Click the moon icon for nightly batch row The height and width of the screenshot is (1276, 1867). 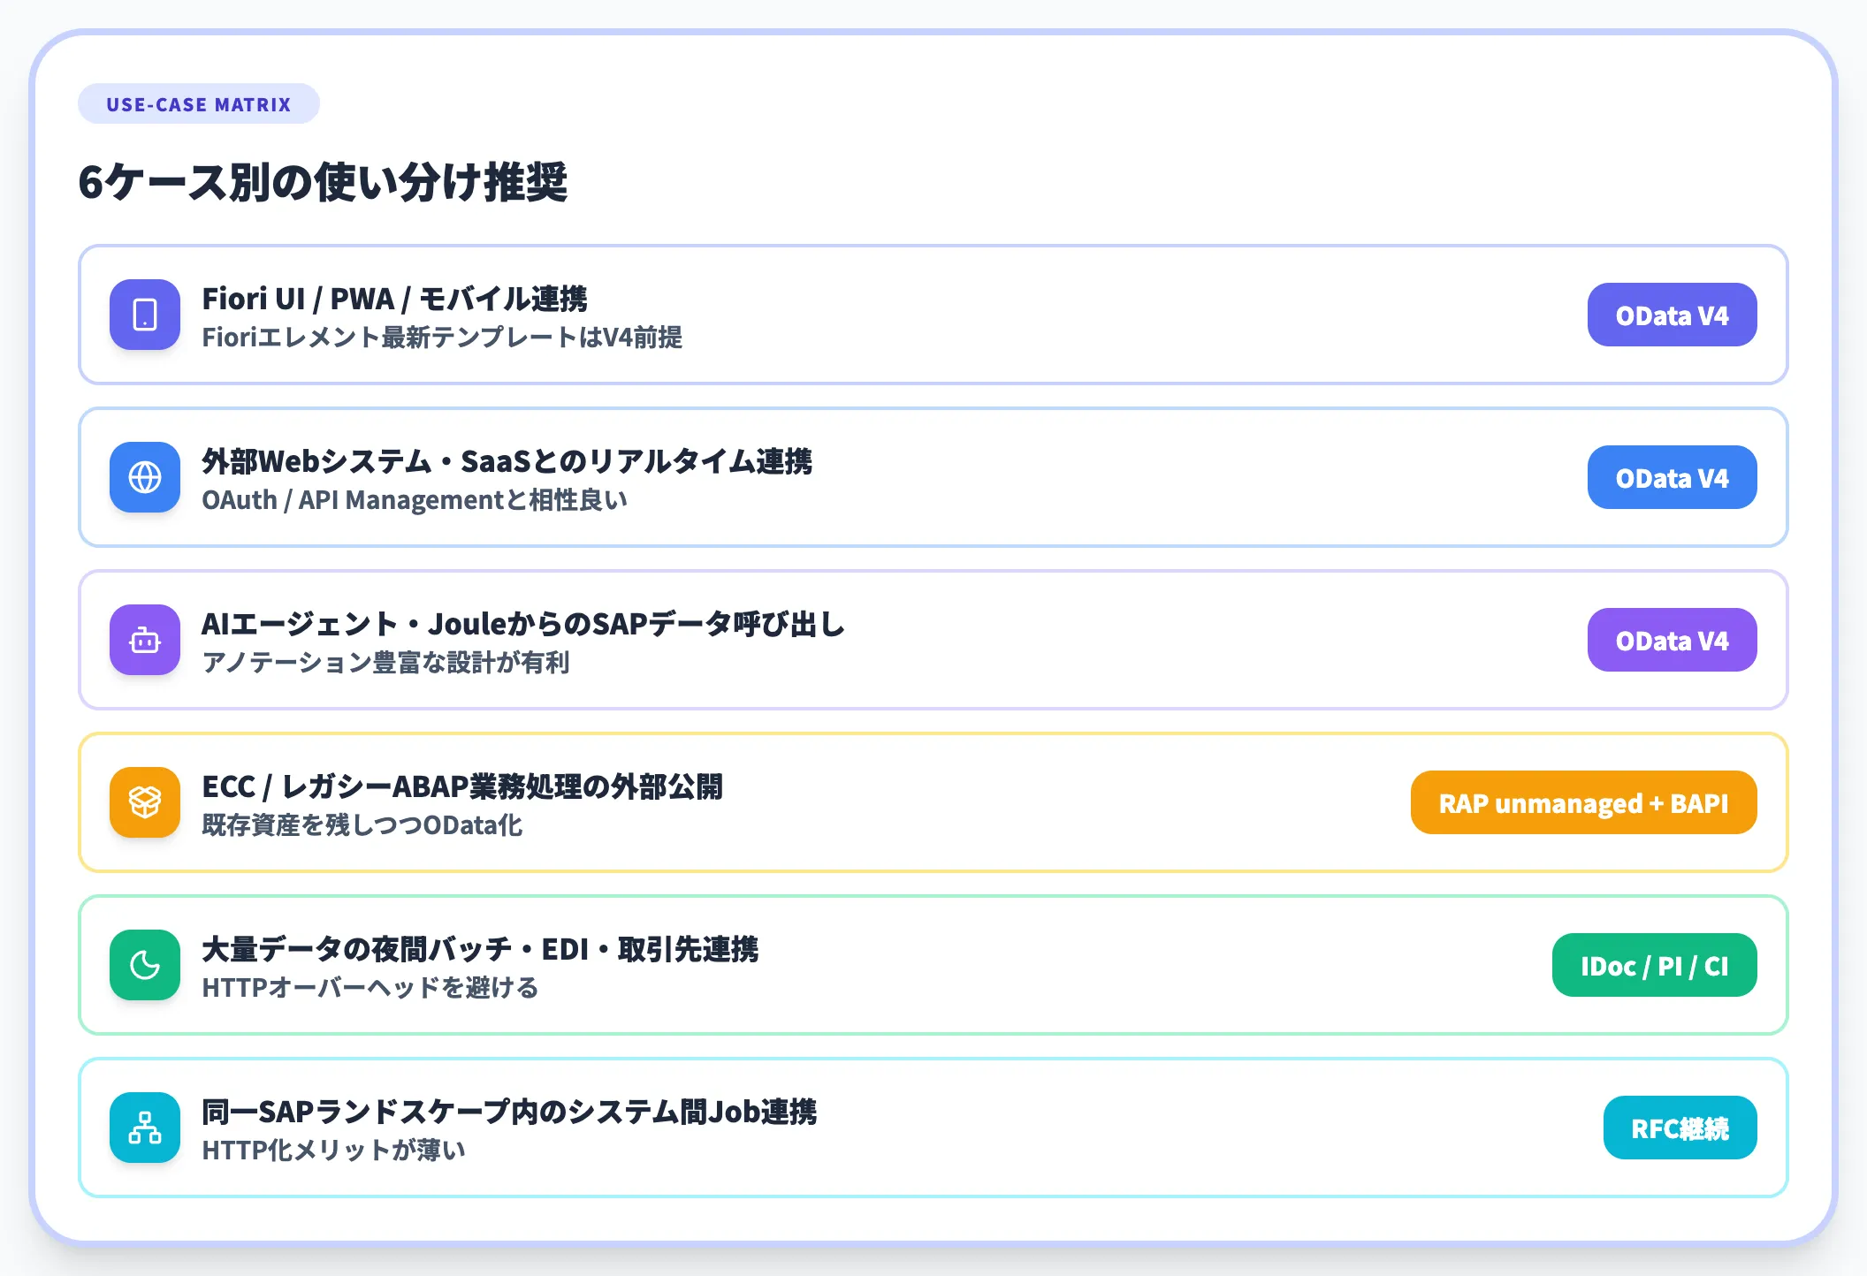click(145, 965)
